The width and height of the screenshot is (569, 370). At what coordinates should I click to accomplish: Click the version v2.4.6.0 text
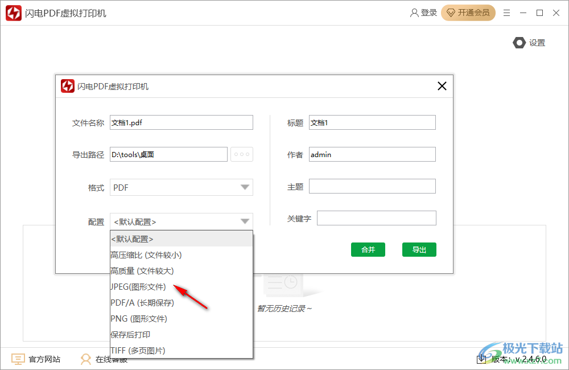[x=519, y=359]
